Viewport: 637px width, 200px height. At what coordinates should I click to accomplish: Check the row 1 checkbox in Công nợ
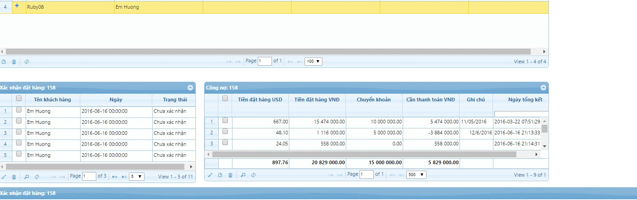coord(225,121)
